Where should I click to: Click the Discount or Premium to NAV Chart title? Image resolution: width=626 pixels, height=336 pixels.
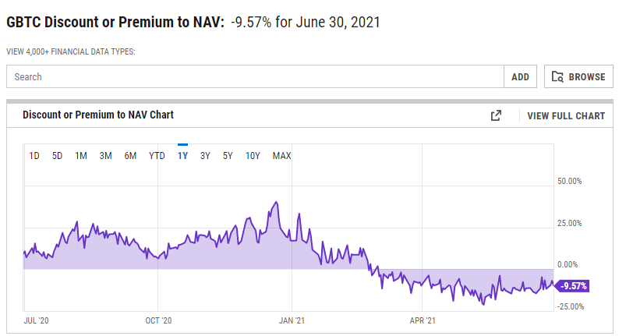click(x=98, y=115)
